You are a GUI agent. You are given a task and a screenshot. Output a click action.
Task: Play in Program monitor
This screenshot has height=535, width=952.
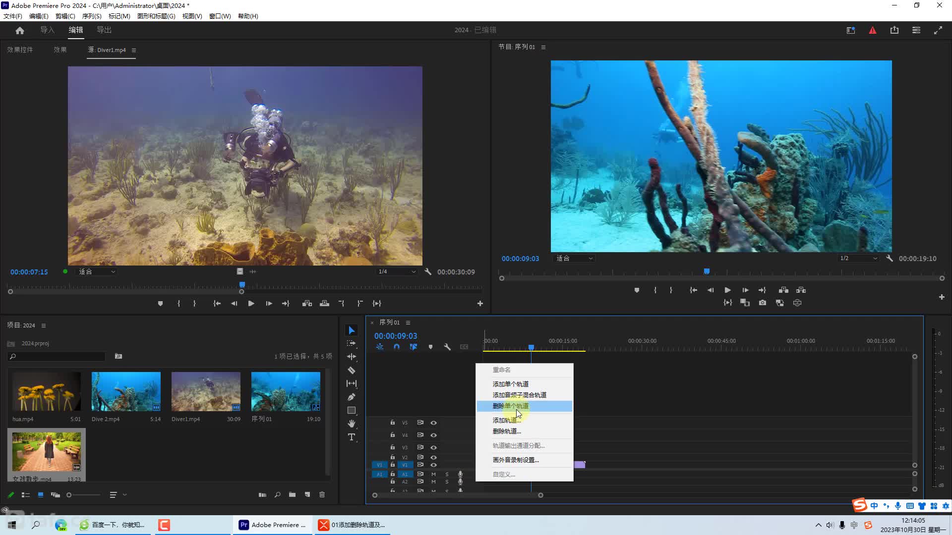[x=727, y=290]
